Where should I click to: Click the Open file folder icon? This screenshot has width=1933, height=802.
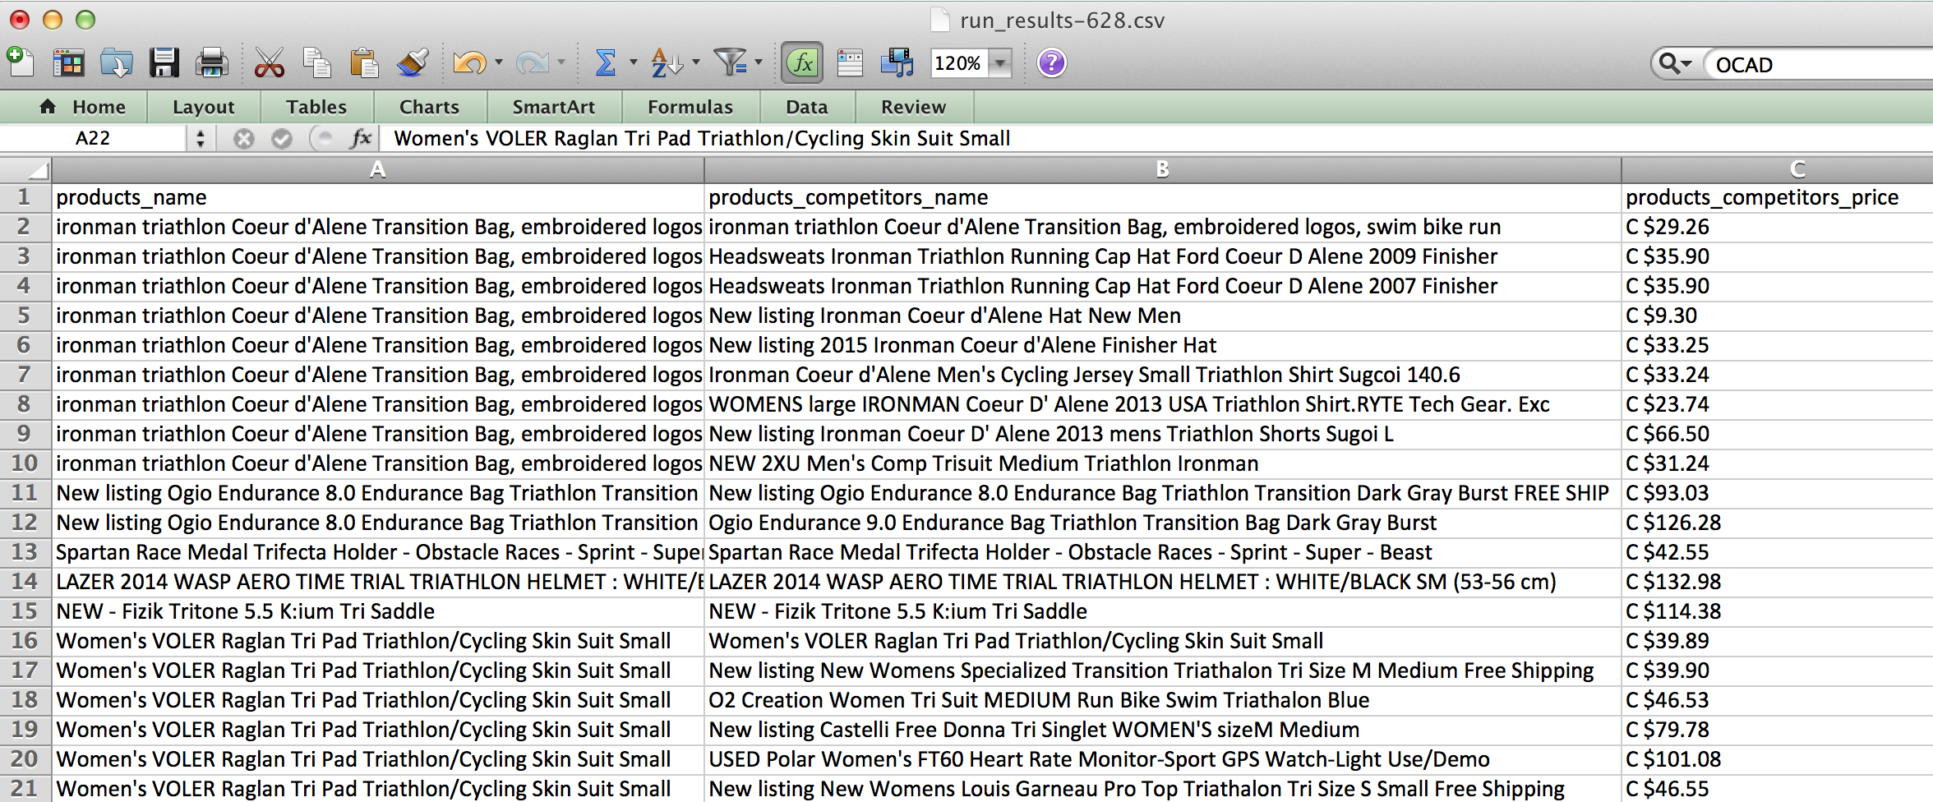click(x=117, y=63)
